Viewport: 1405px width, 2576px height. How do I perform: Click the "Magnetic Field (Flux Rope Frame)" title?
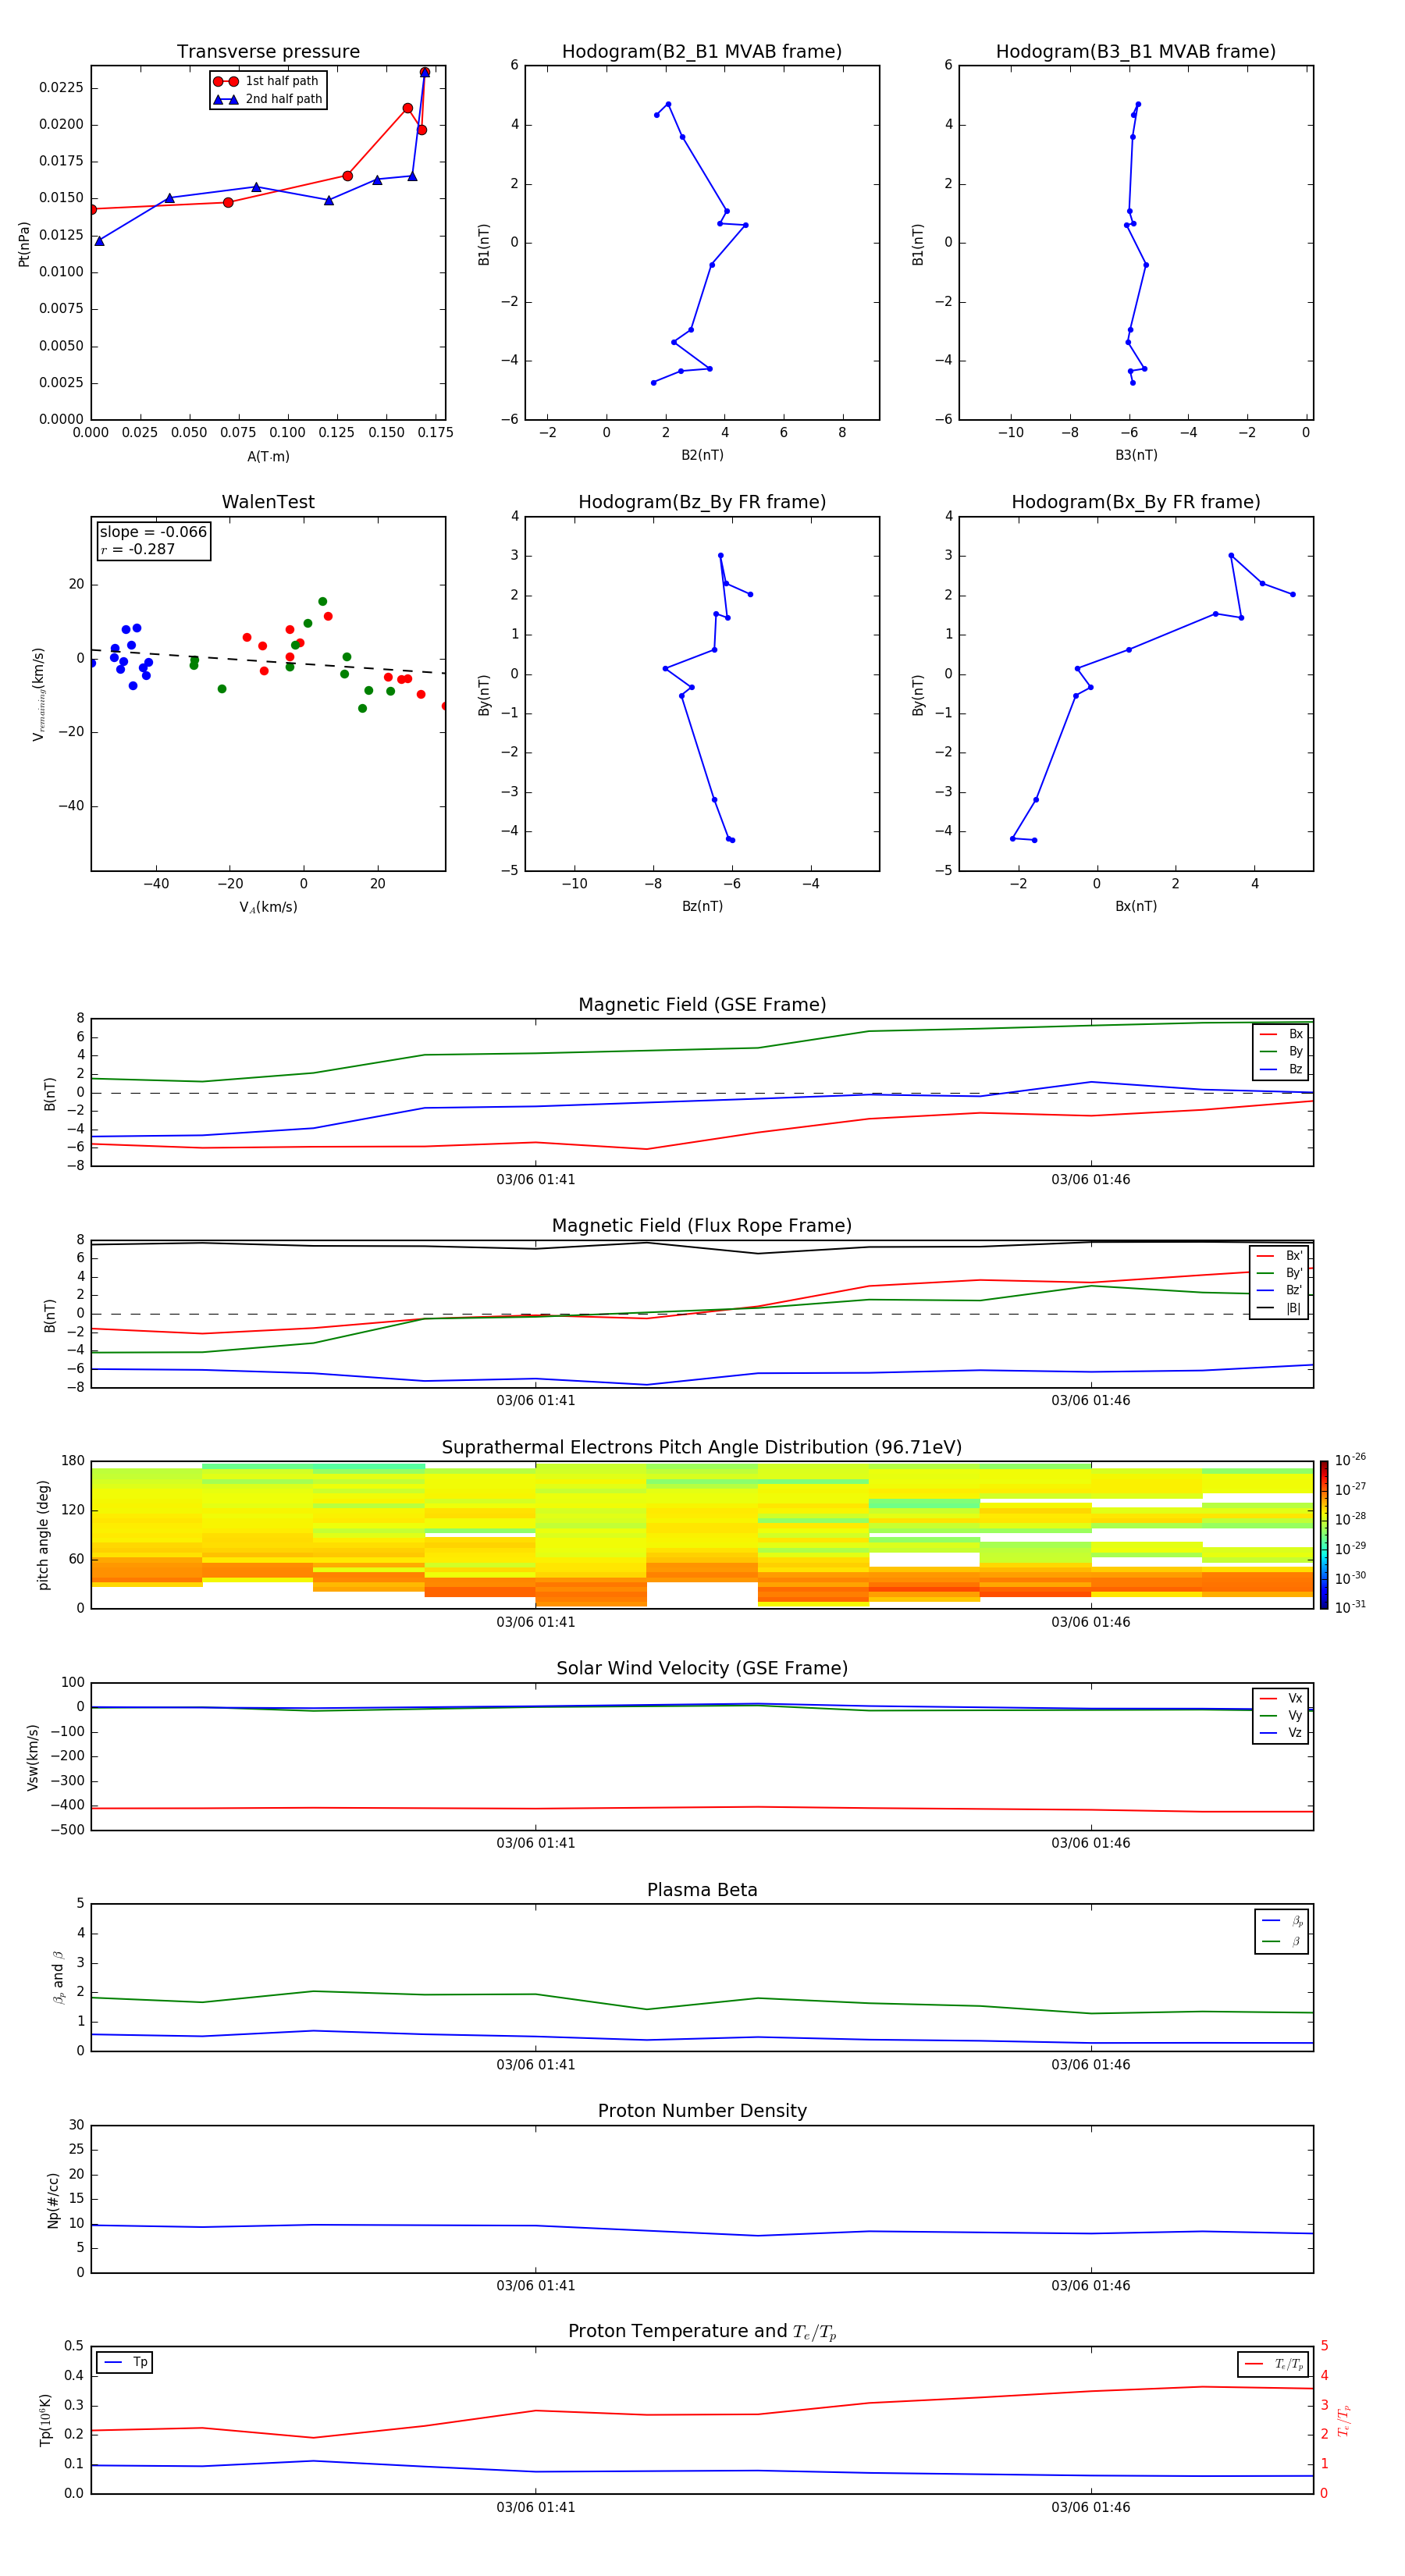point(702,1226)
